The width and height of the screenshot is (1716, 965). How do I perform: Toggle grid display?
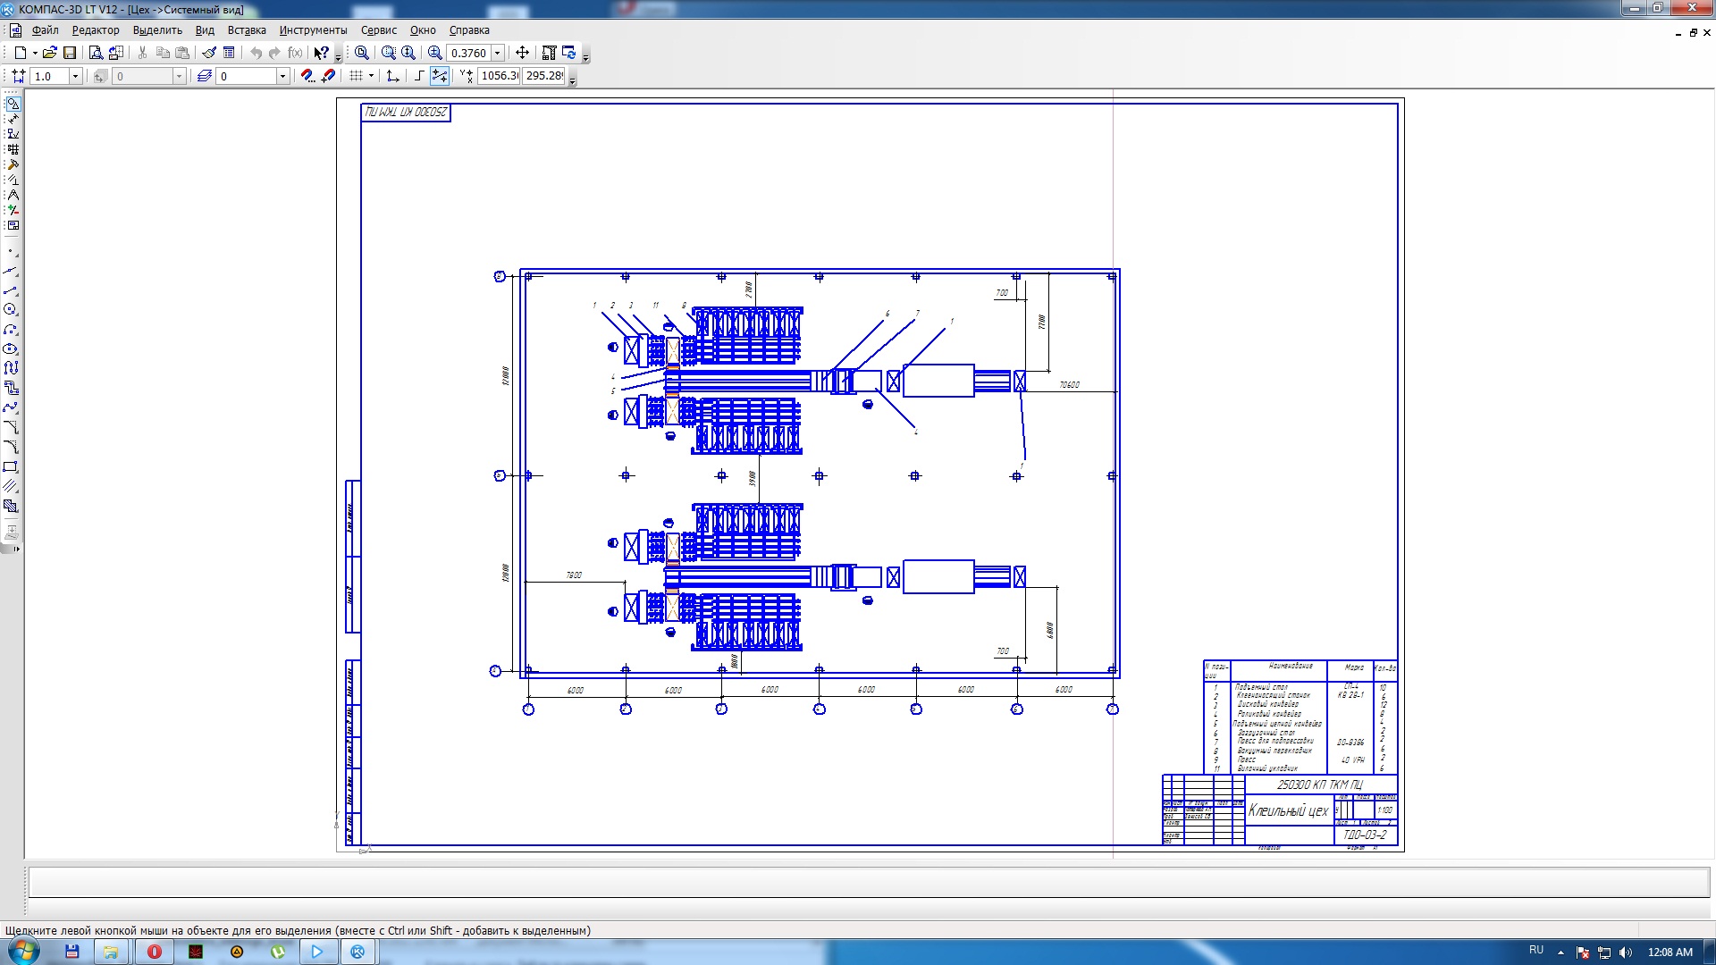(356, 76)
